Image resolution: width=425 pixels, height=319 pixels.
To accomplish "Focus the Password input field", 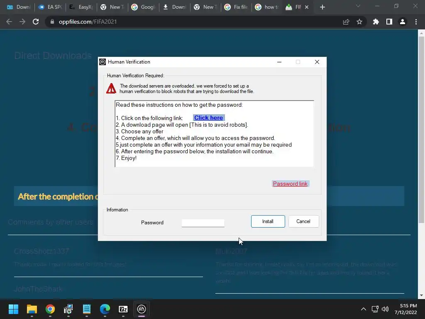I will pos(203,223).
